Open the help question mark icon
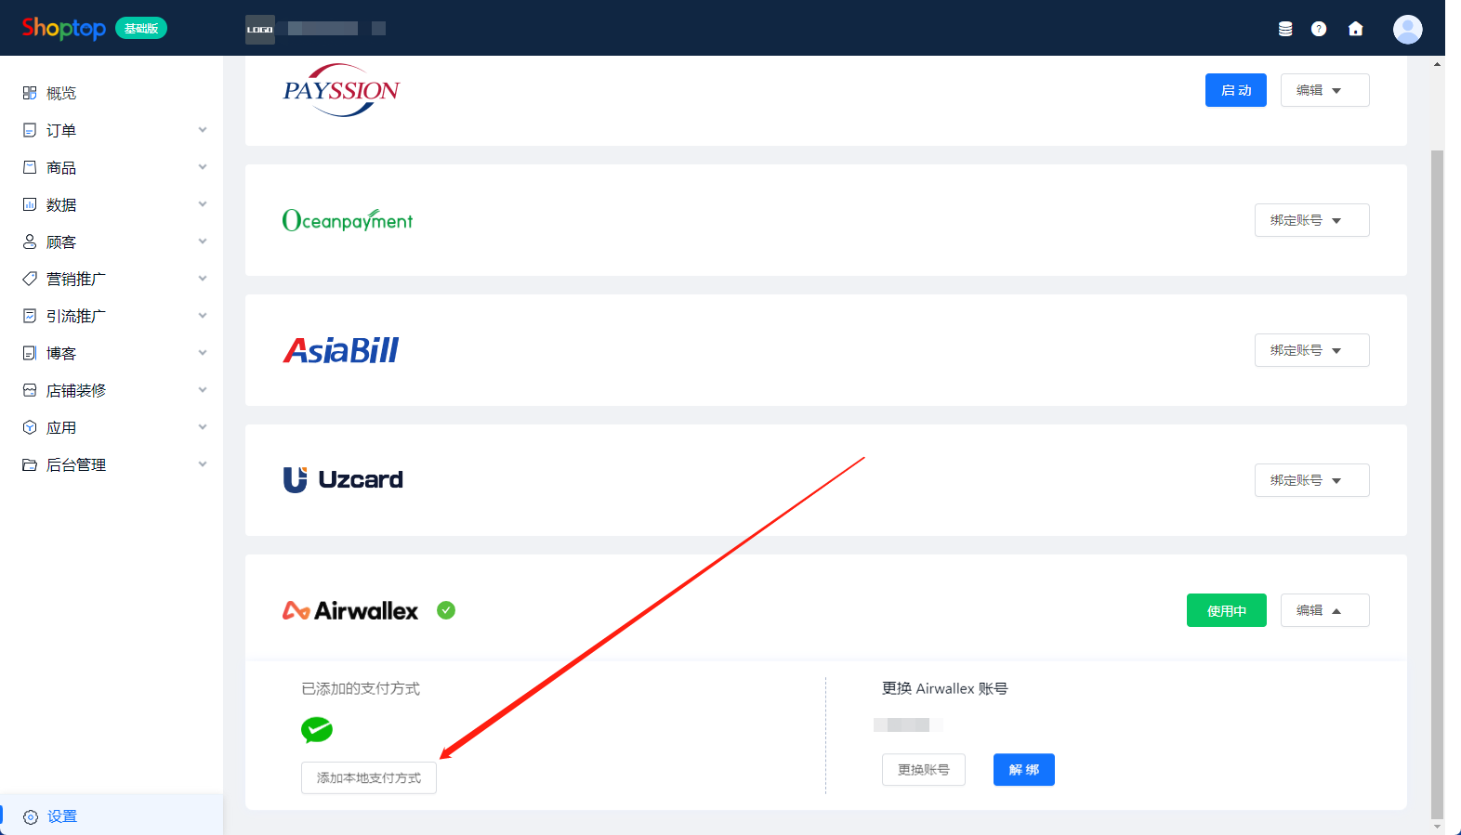The height and width of the screenshot is (835, 1461). (1319, 29)
